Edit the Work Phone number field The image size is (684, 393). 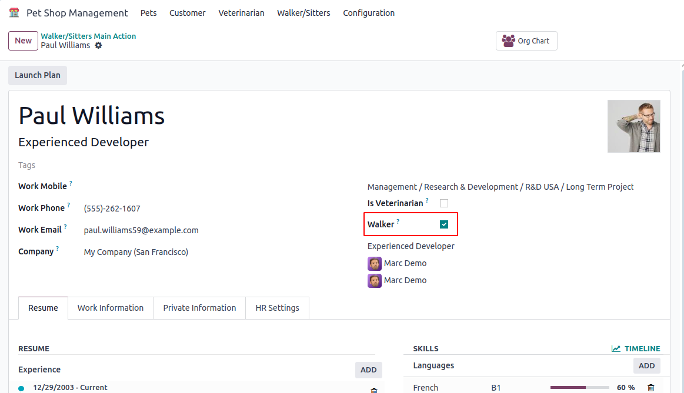tap(112, 209)
